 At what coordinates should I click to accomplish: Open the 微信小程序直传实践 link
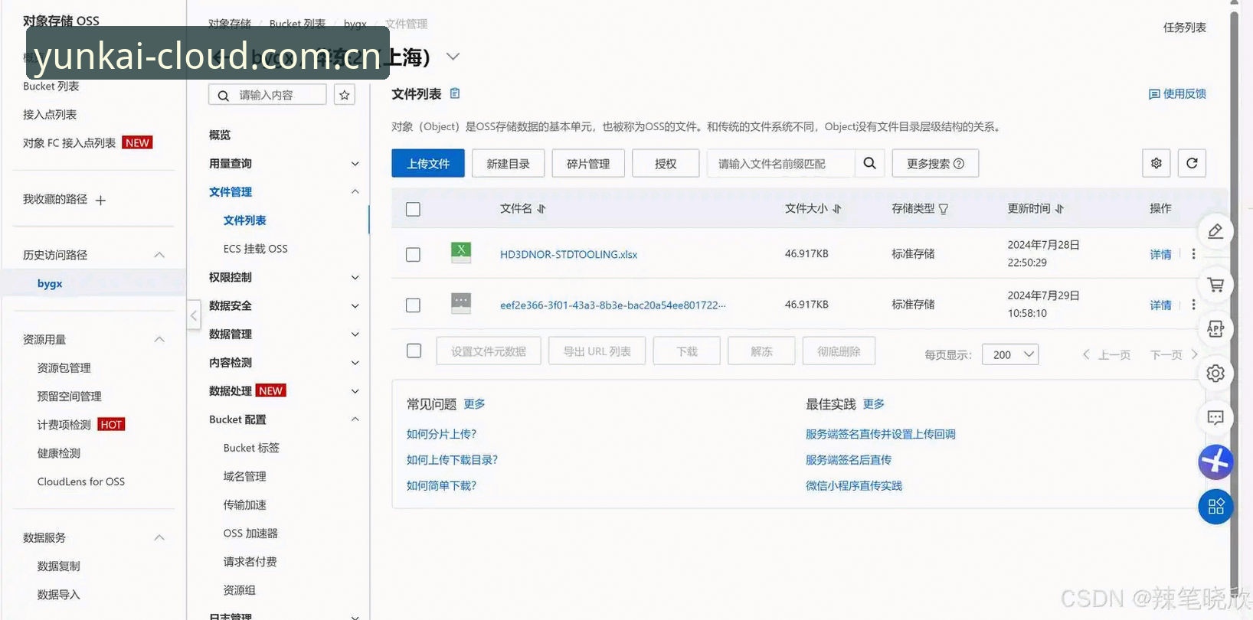(854, 486)
